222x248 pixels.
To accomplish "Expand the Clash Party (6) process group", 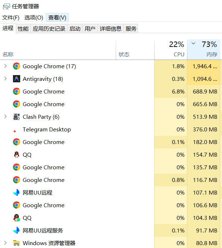I will pos(5,117).
